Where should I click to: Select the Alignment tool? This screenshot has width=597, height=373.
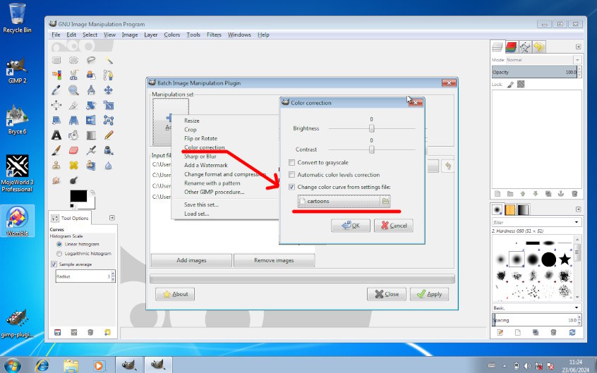[x=56, y=106]
